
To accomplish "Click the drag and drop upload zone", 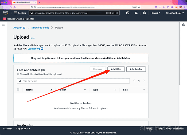I will [81, 58].
